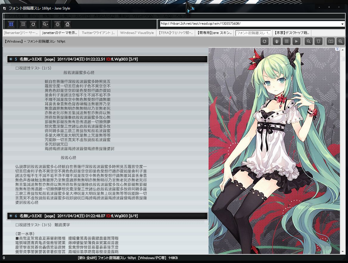Click the URL address field
348x263 pixels.
(x=250, y=24)
